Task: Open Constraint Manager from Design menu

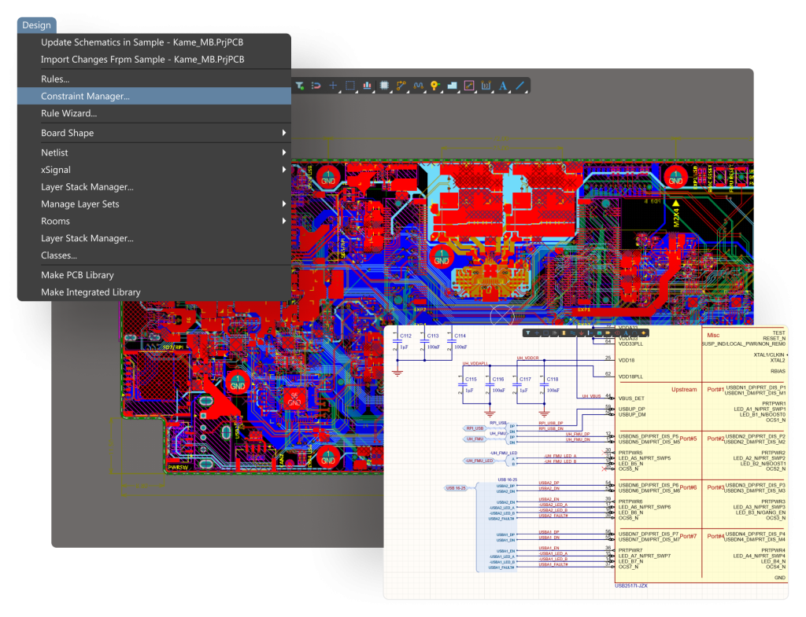Action: coord(86,96)
